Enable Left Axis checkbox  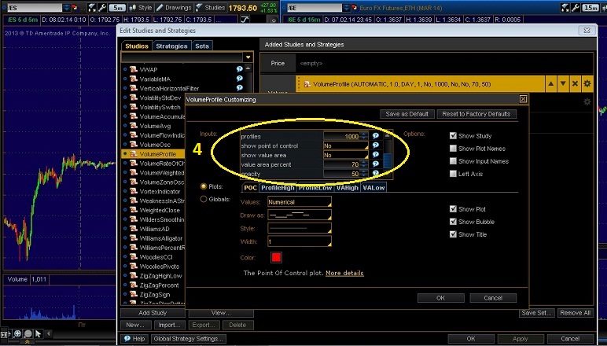[453, 174]
